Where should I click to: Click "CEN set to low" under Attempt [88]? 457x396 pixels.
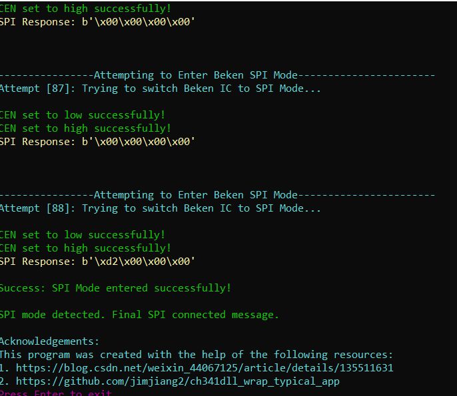click(x=82, y=235)
